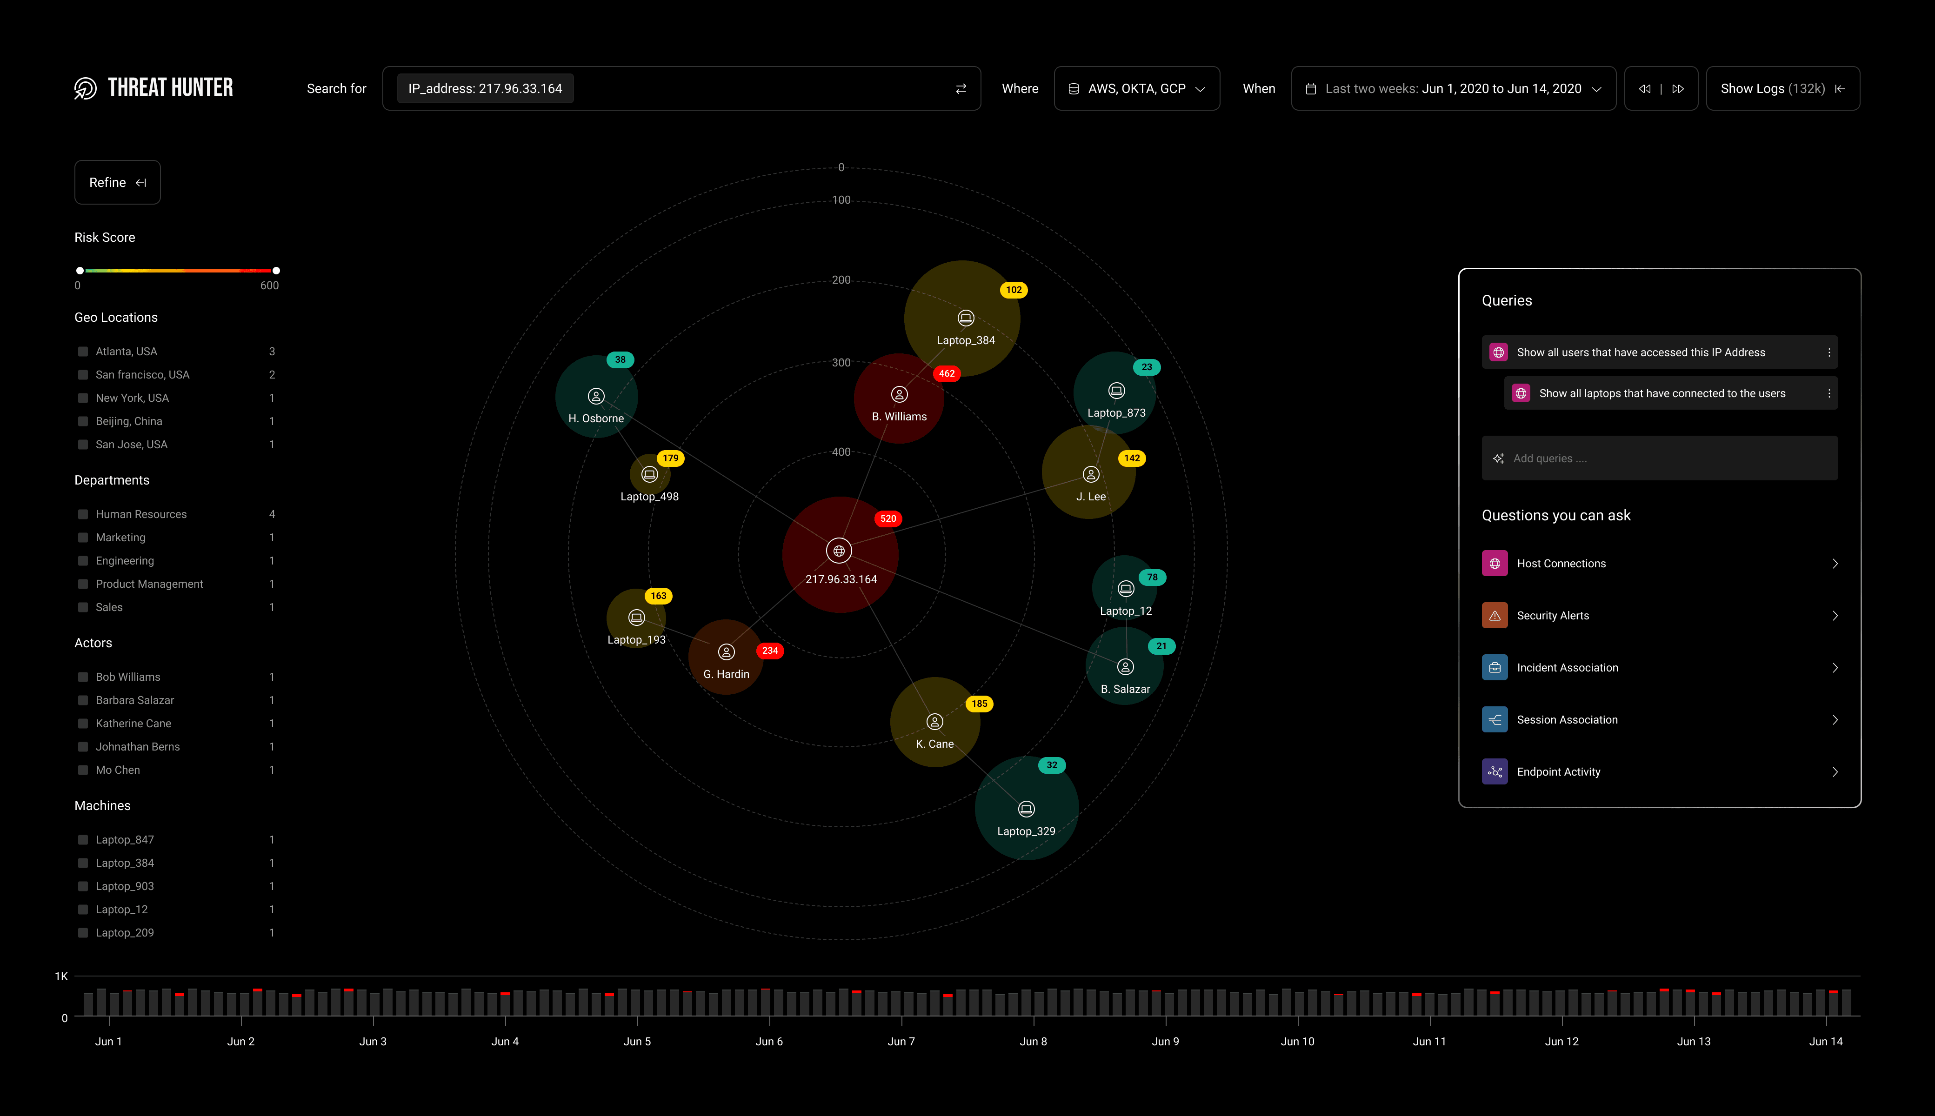Select the central 217.96.33.164 globe node
Screen dimensions: 1935x1116
(x=839, y=551)
